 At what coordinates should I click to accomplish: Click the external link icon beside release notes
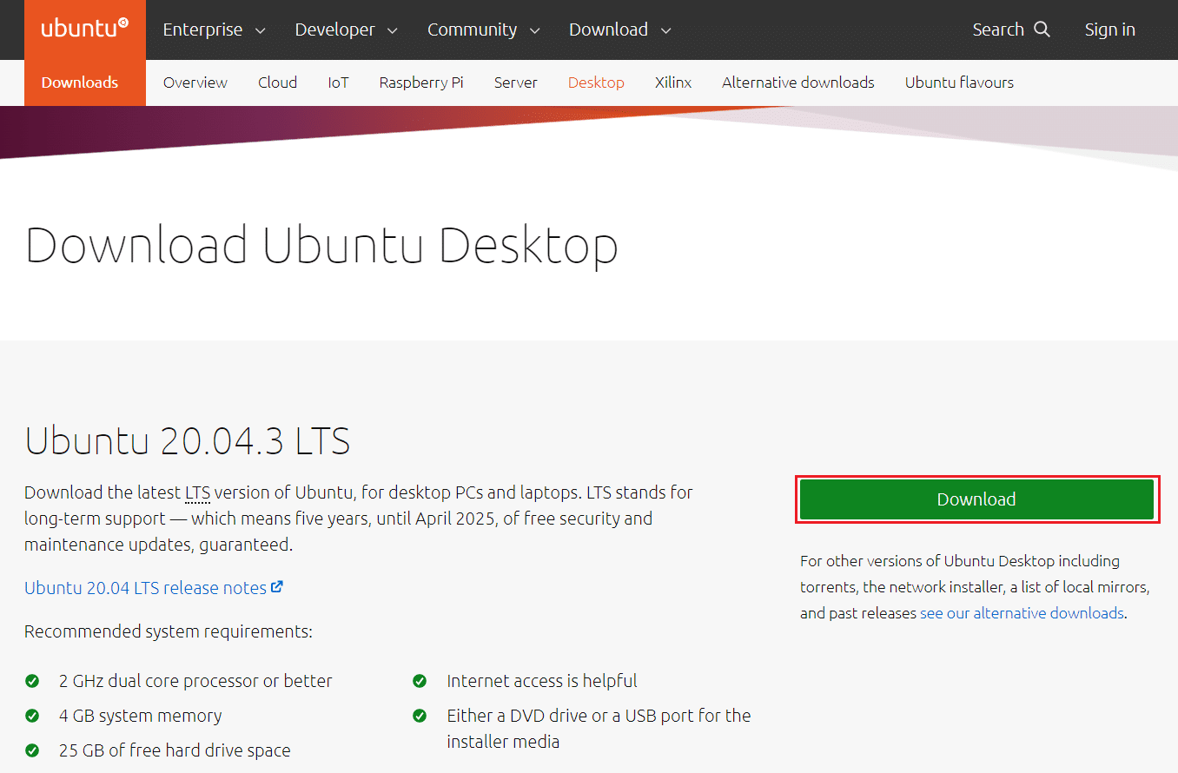(278, 586)
